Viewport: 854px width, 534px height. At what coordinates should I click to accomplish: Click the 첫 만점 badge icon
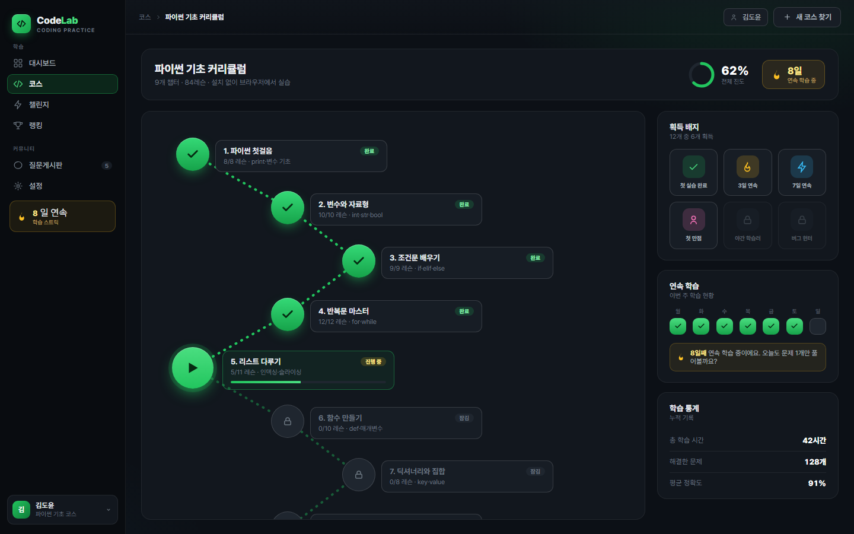pyautogui.click(x=693, y=220)
